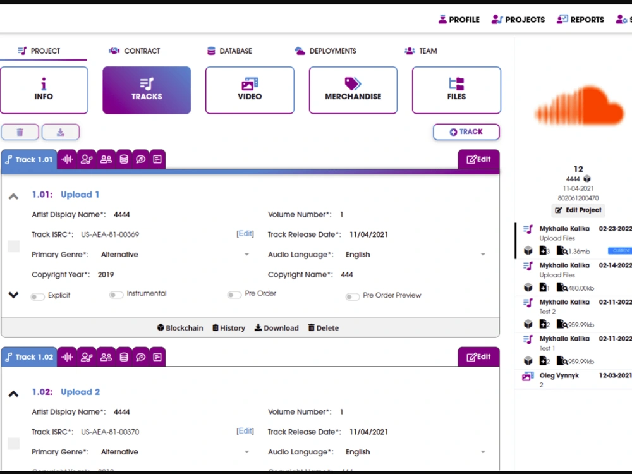
Task: Open the INFO section card
Action: 44,90
